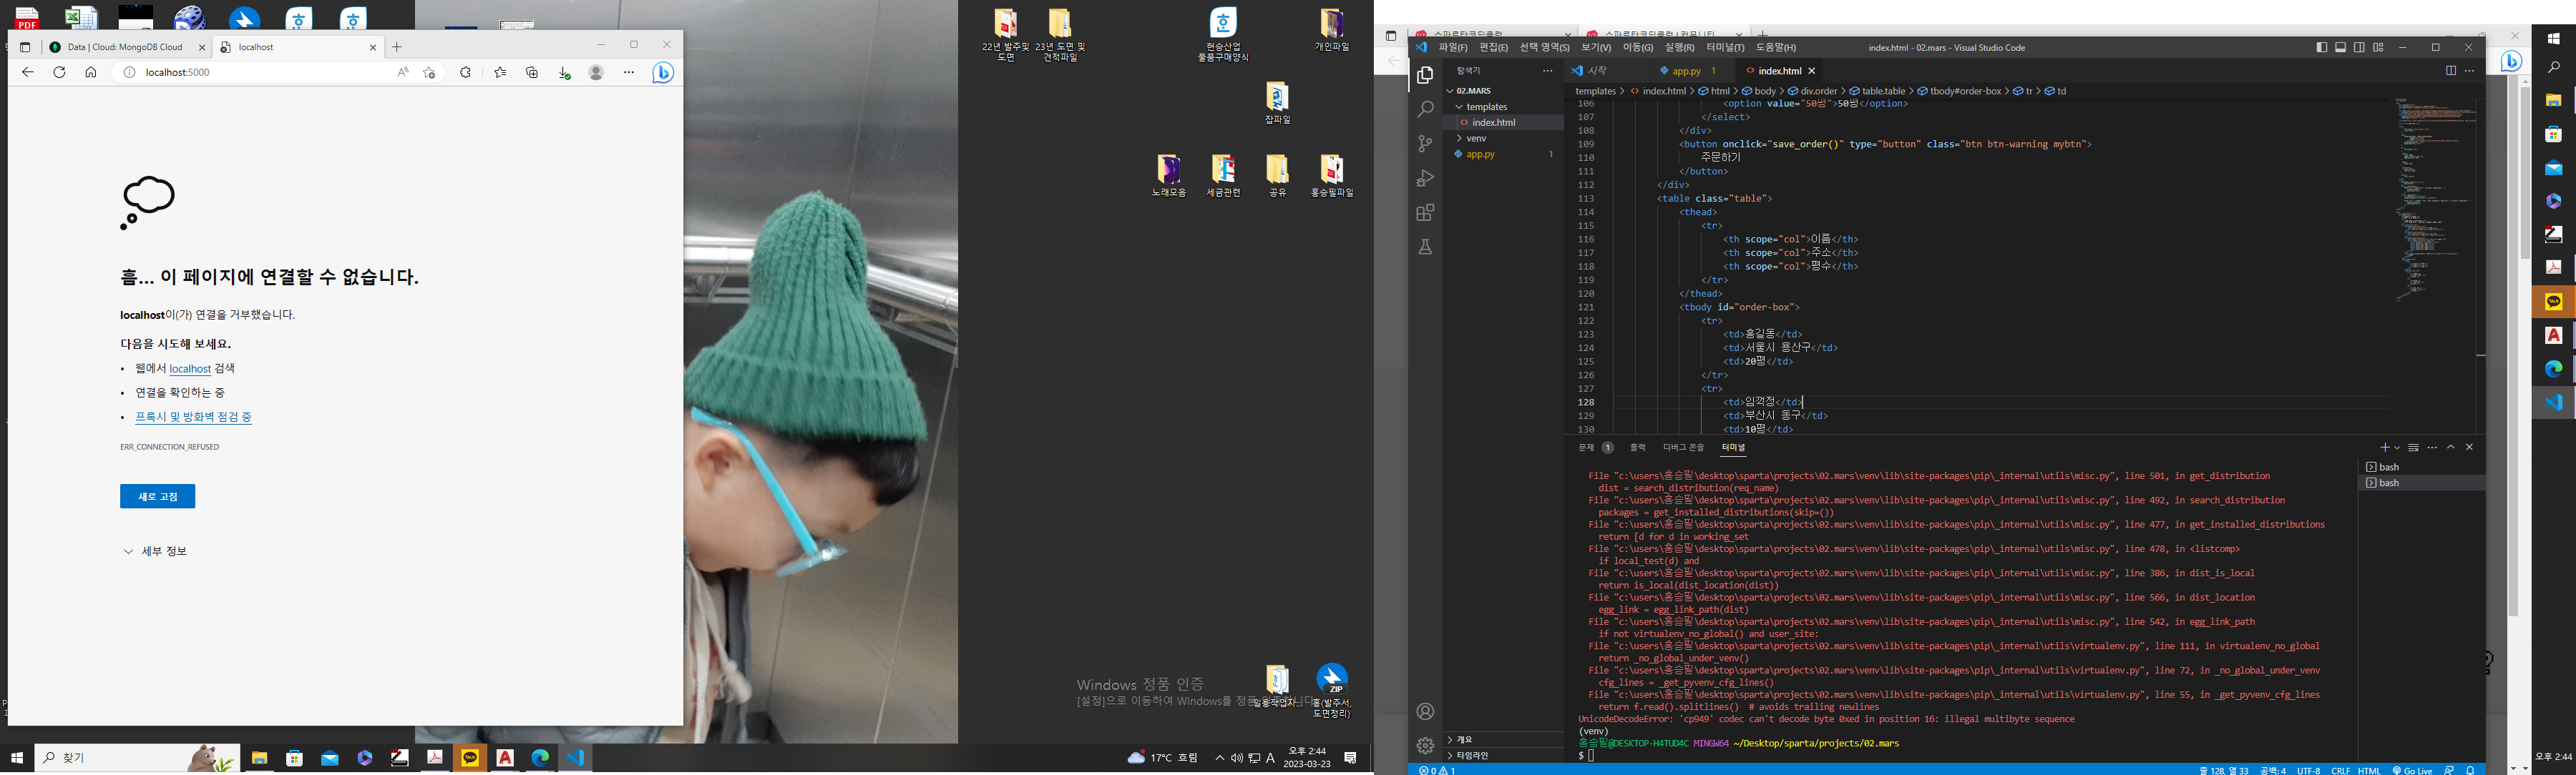This screenshot has height=775, width=2576.
Task: Open the Run and Debug view
Action: pyautogui.click(x=1425, y=179)
